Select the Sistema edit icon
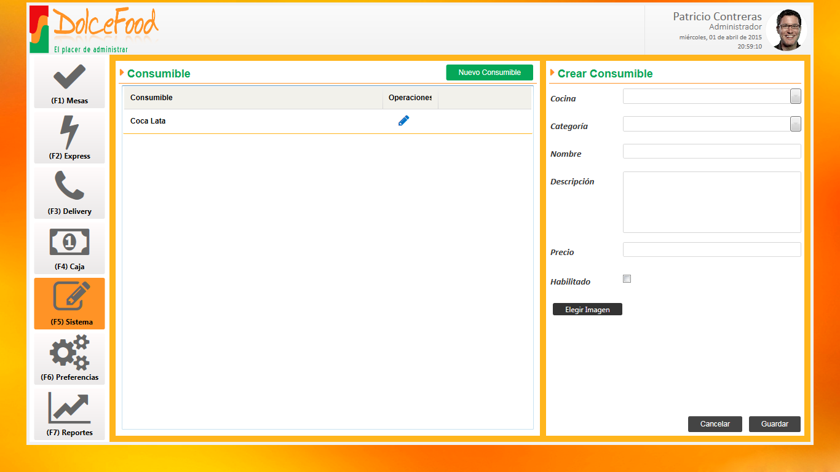The height and width of the screenshot is (472, 840). coord(69,297)
